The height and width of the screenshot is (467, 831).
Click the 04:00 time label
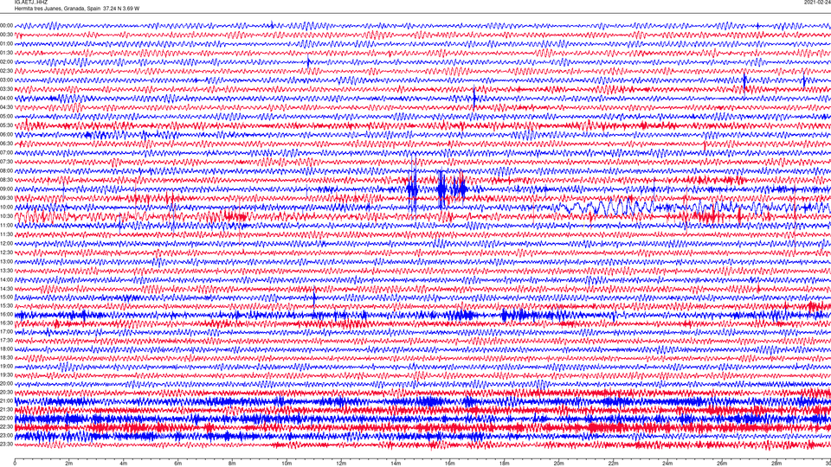coord(6,98)
